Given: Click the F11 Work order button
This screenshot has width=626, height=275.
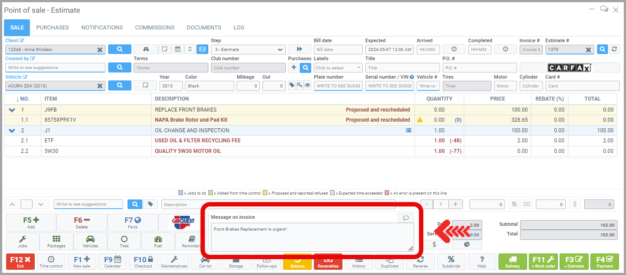Looking at the screenshot, I should tap(542, 261).
